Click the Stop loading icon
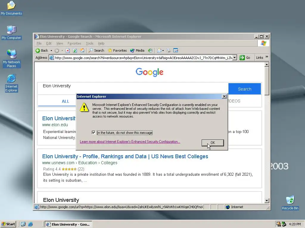Screen dimensions: 305x228 click(x=68, y=50)
